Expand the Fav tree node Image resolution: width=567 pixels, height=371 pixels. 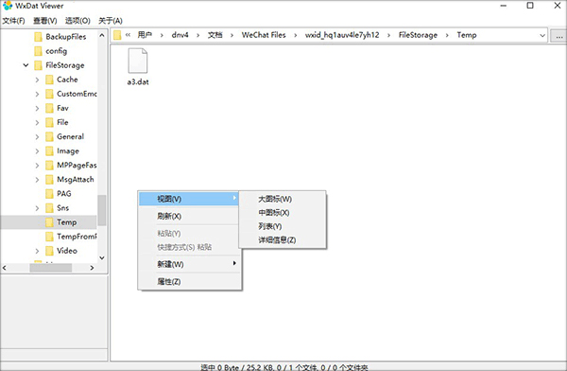tap(37, 108)
